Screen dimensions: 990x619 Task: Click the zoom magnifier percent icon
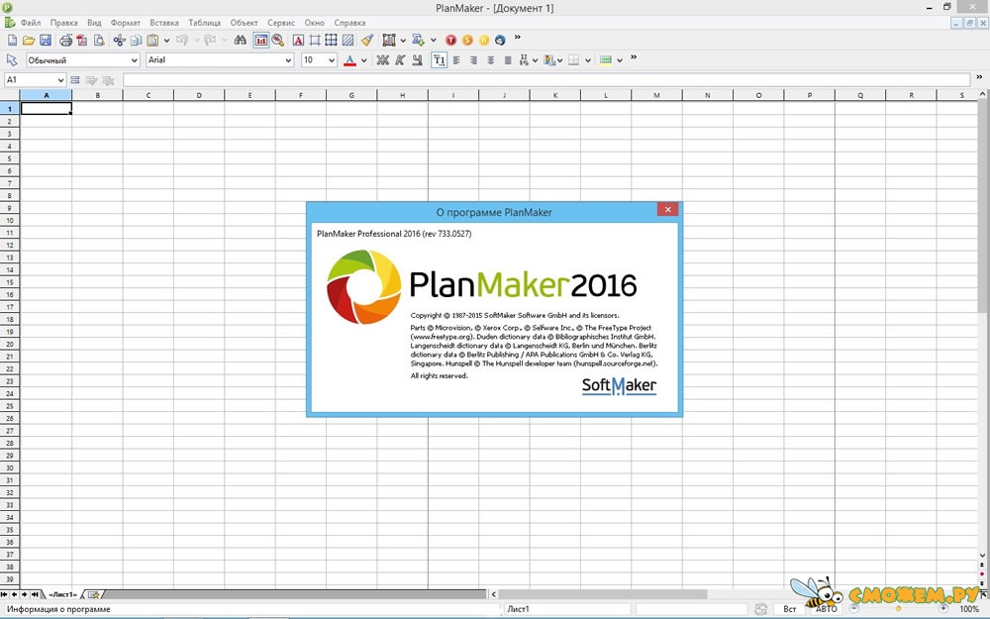(x=278, y=40)
